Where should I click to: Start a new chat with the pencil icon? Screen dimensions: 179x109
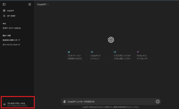pos(30,4)
